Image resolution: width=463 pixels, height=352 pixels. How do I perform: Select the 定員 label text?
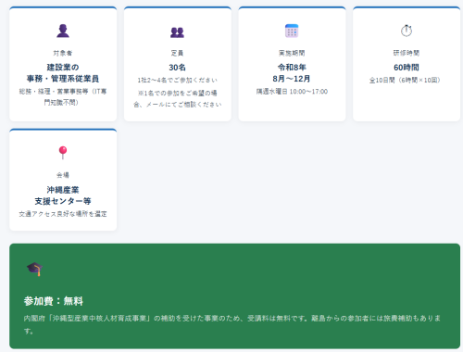pos(177,53)
